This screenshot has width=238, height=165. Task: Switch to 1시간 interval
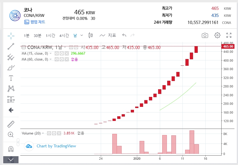(x=51, y=36)
